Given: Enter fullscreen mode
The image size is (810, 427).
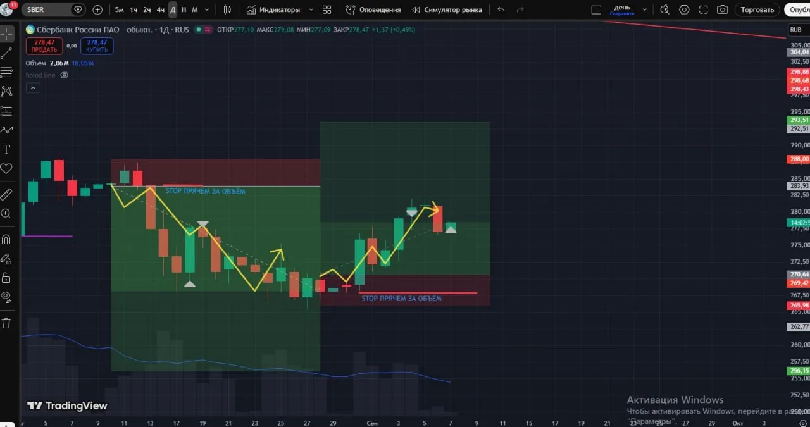Looking at the screenshot, I should click(x=703, y=9).
